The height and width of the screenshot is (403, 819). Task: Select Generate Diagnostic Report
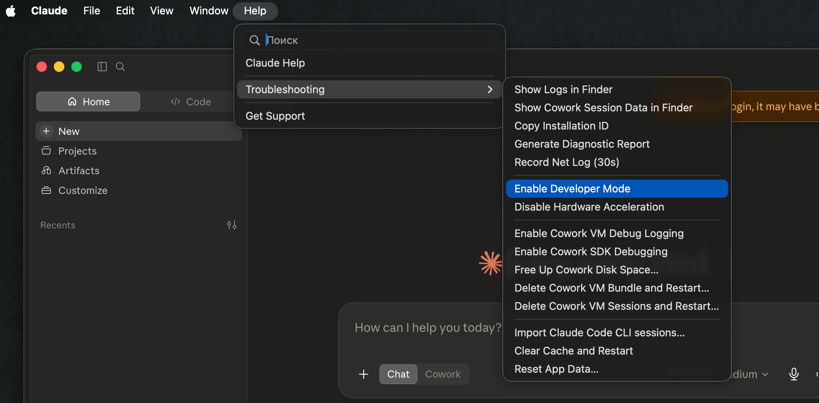[x=617, y=144]
